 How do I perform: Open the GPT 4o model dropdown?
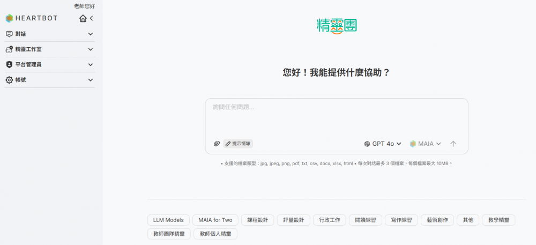point(383,144)
